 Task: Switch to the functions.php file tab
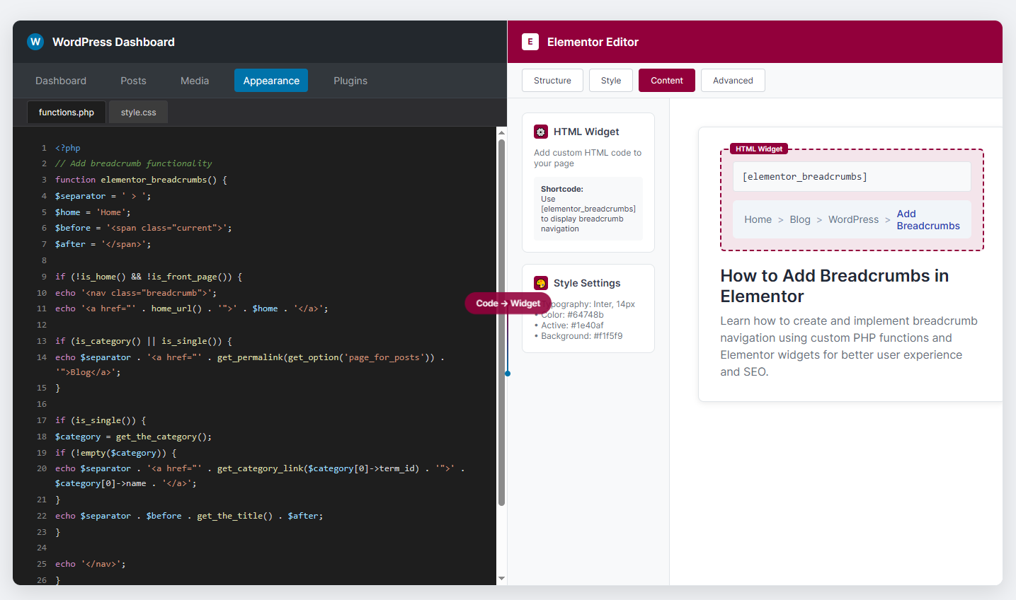[x=67, y=112]
